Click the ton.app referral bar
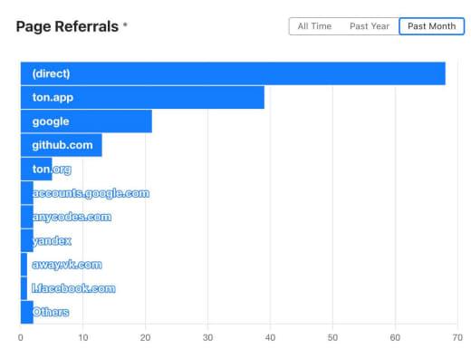 [142, 97]
